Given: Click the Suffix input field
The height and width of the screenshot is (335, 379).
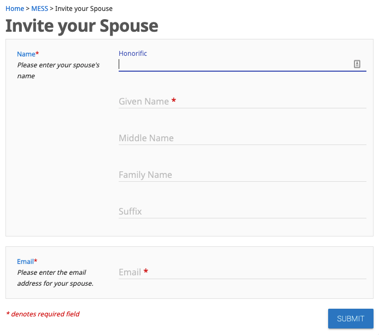Looking at the screenshot, I should (242, 211).
